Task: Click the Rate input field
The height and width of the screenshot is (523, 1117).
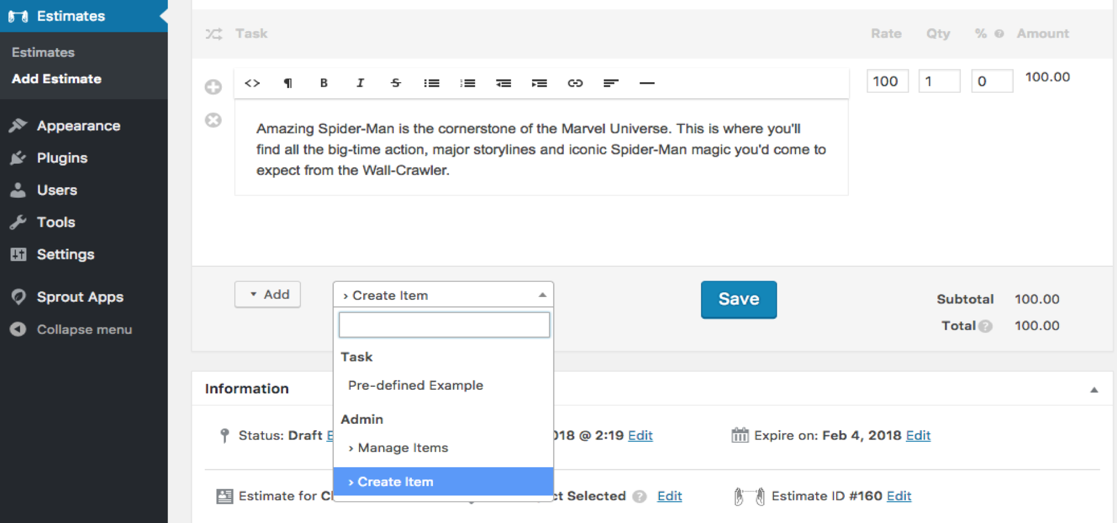Action: 887,82
